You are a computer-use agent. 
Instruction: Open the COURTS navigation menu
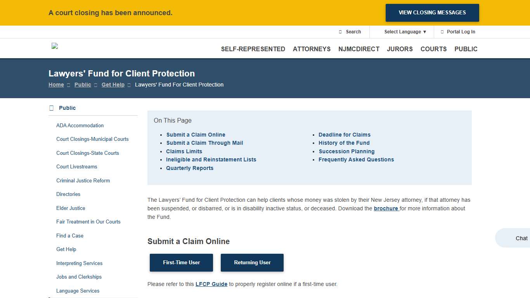pyautogui.click(x=433, y=49)
